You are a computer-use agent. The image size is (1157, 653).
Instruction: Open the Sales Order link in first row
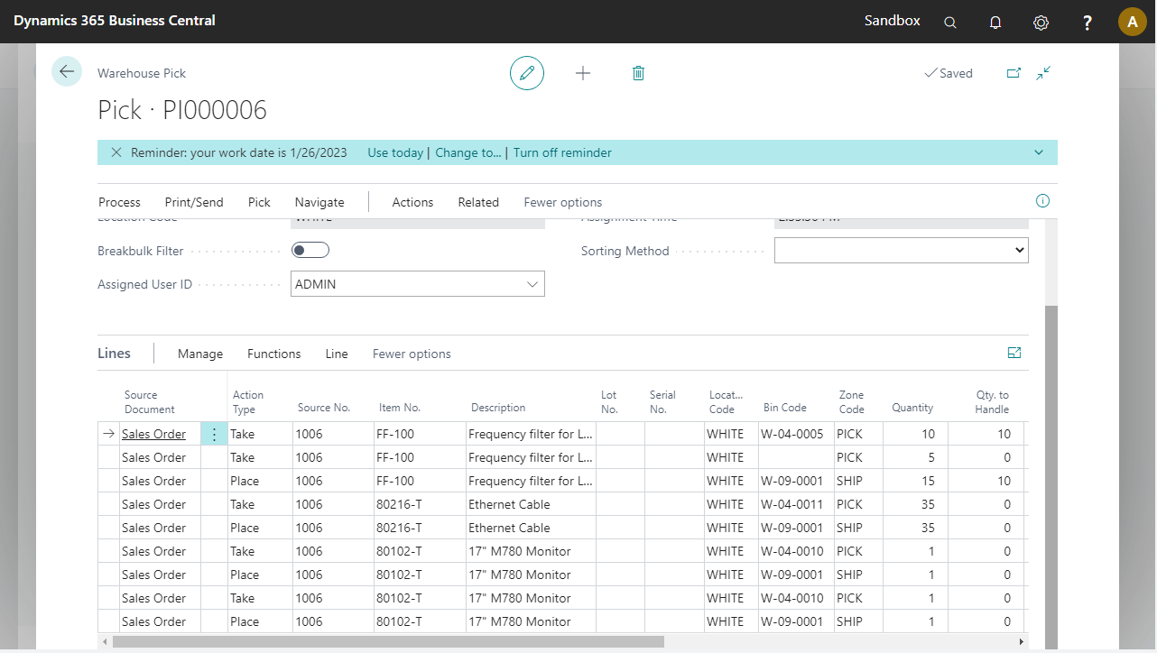[x=154, y=434]
